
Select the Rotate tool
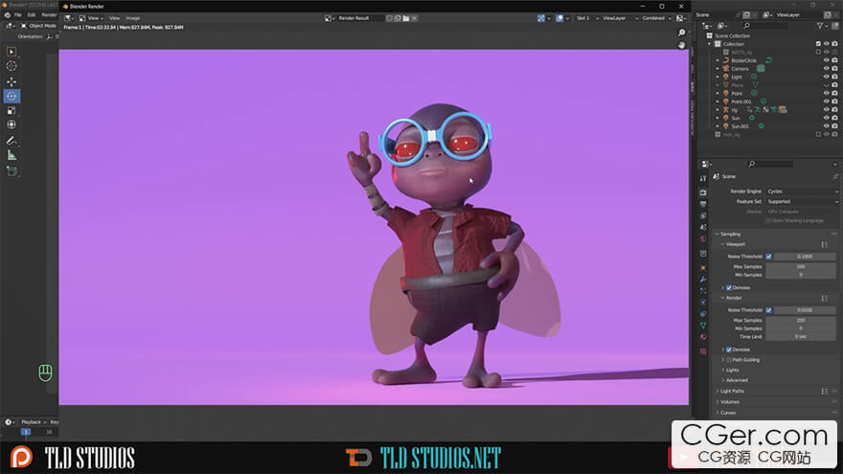tap(11, 96)
